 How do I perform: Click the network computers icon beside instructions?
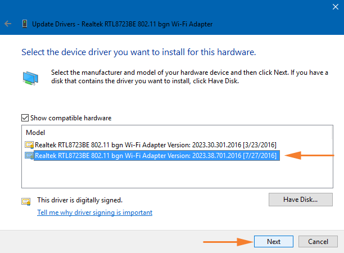tap(31, 78)
